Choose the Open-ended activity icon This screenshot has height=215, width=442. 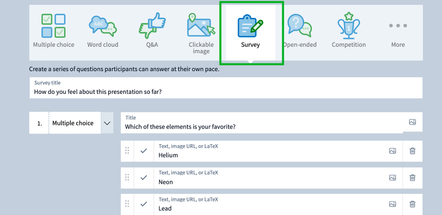coord(300,25)
